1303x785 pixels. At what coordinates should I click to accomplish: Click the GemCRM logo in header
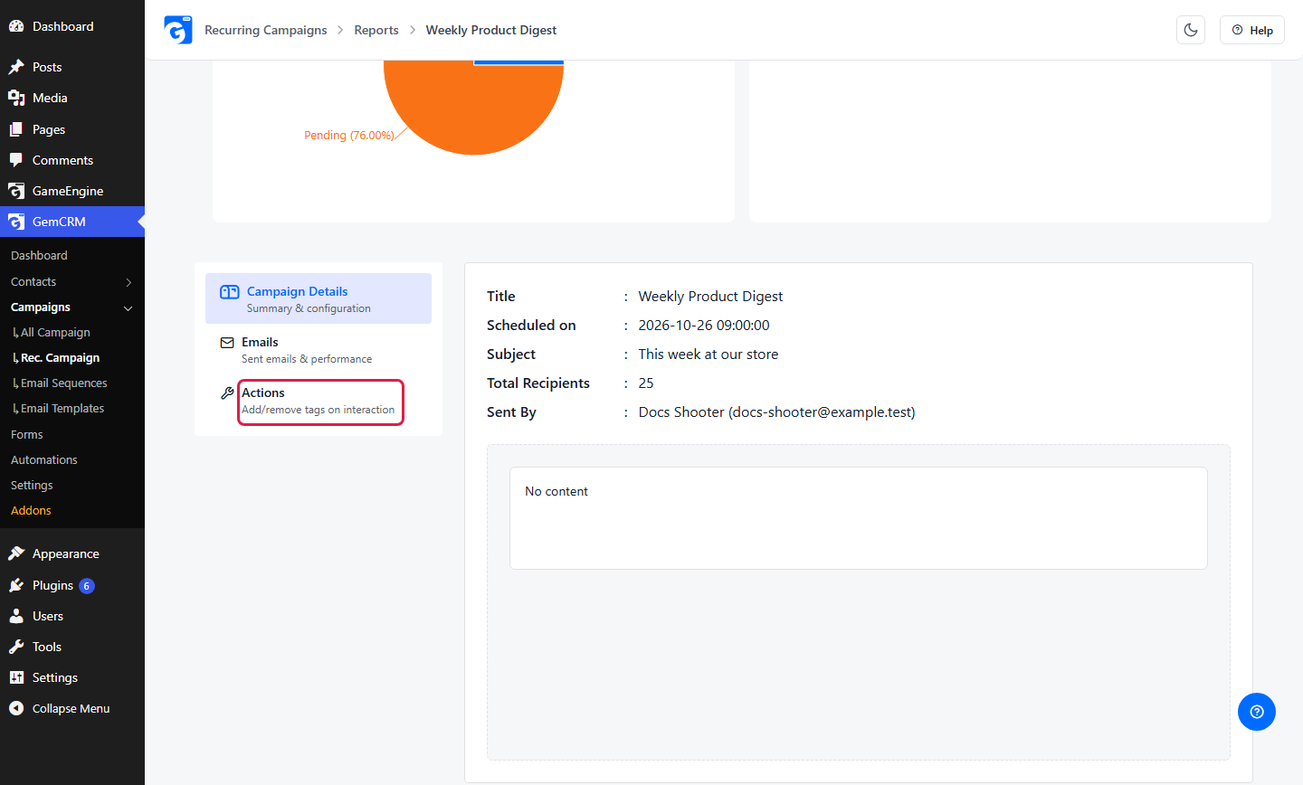tap(178, 30)
